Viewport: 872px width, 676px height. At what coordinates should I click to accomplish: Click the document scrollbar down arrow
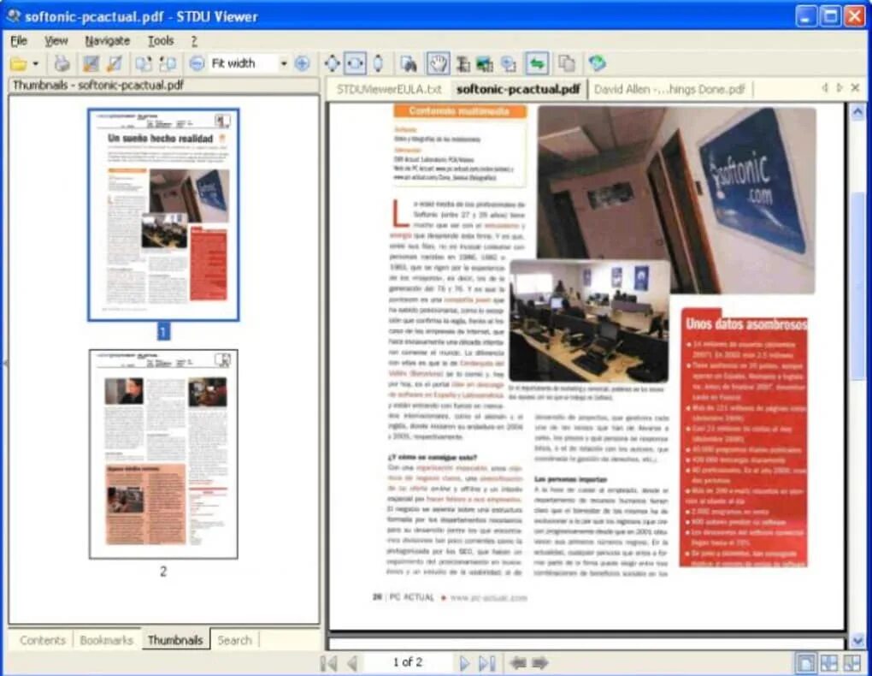[857, 640]
